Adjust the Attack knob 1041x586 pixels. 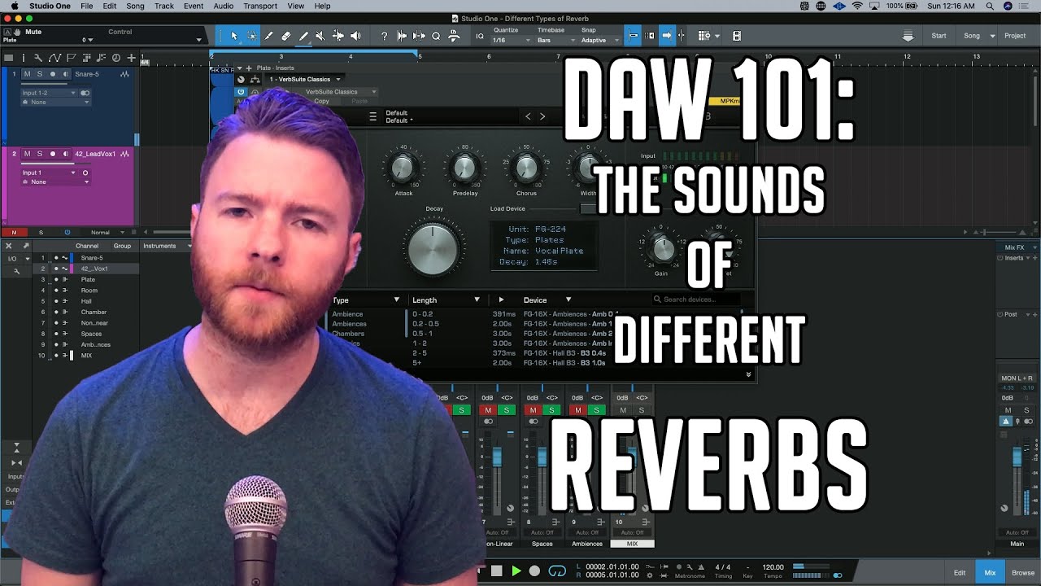coord(403,168)
